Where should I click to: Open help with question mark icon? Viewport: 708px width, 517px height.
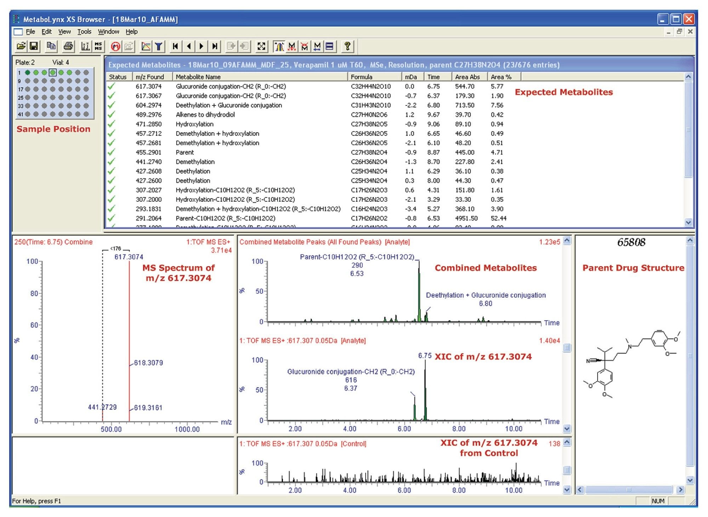point(348,46)
